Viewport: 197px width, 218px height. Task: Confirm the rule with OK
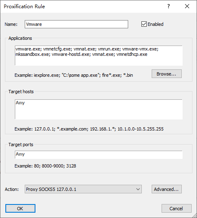click(20, 208)
